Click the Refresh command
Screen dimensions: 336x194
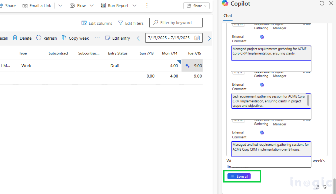pyautogui.click(x=47, y=38)
